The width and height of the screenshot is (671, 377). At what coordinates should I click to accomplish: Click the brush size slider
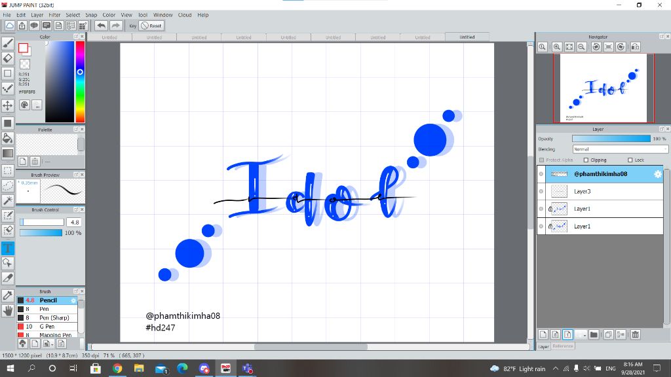[x=41, y=223]
